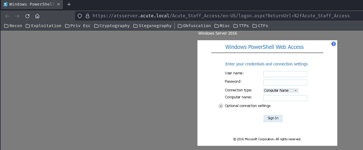Viewport: 363px width, 150px height.
Task: Open a new browser tab
Action: coord(69,4)
